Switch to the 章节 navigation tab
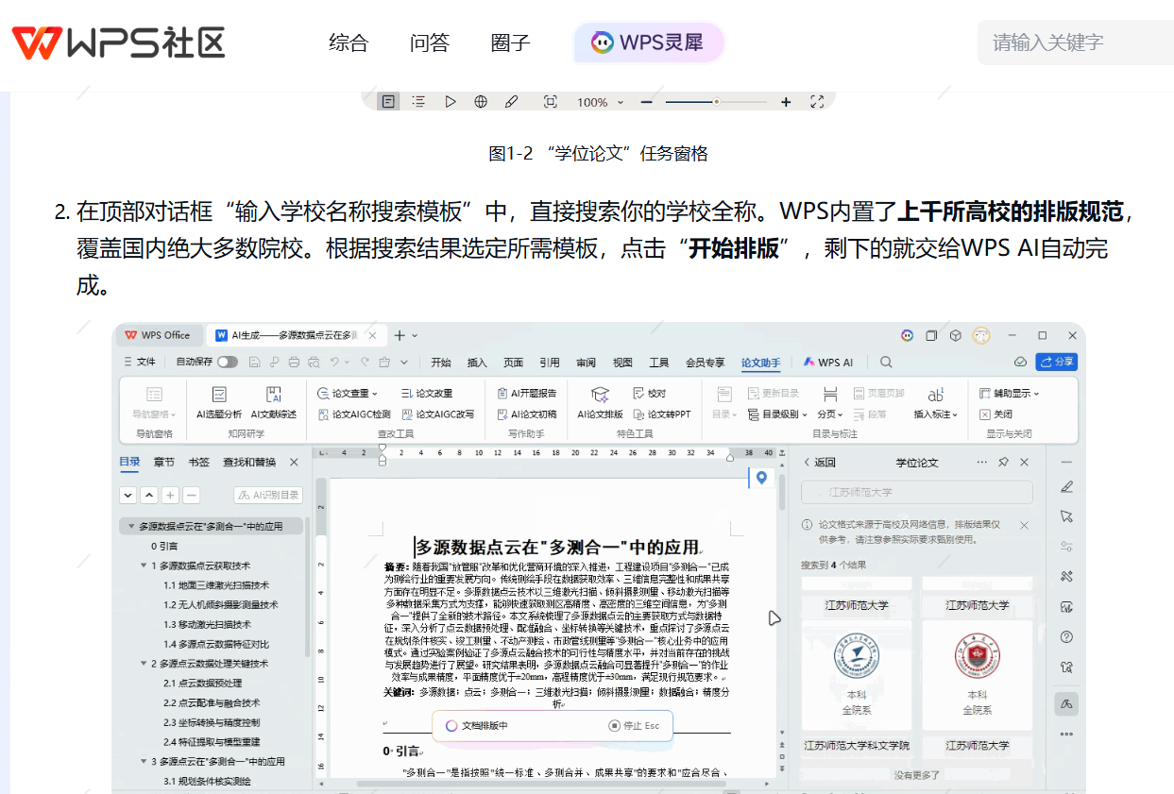This screenshot has height=794, width=1174. click(164, 463)
